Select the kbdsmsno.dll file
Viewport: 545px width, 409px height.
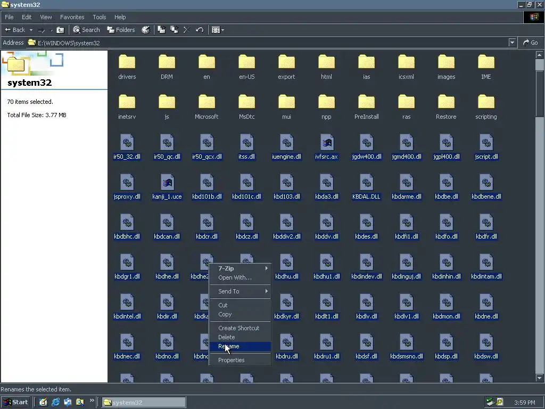point(406,347)
